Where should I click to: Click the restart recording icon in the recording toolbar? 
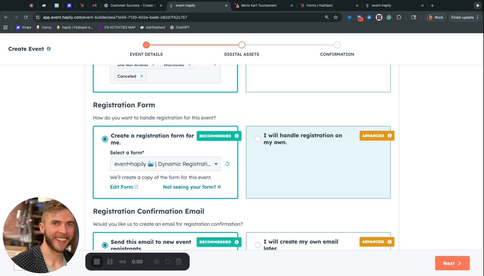(168, 262)
